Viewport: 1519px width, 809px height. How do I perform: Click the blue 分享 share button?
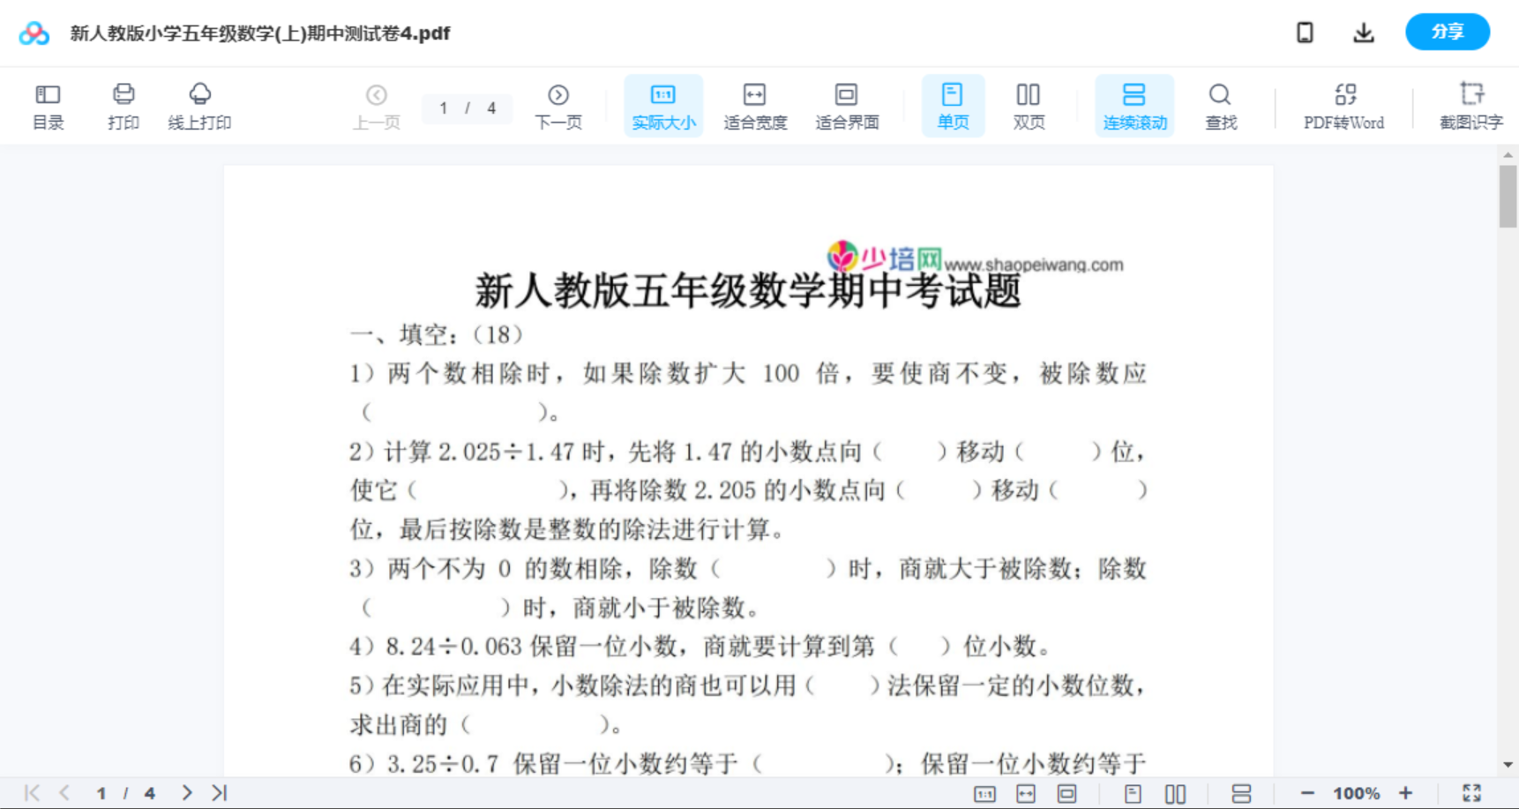tap(1447, 32)
